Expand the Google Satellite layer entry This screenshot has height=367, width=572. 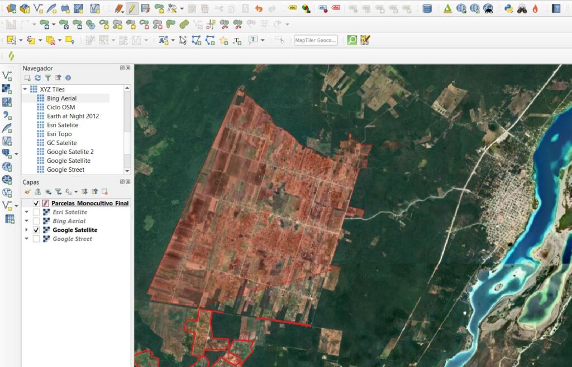tap(26, 230)
